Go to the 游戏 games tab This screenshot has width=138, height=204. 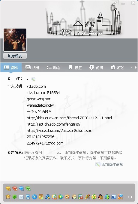pos(118,68)
